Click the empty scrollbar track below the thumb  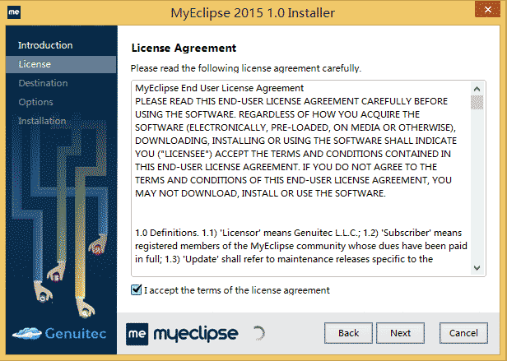pyautogui.click(x=477, y=189)
